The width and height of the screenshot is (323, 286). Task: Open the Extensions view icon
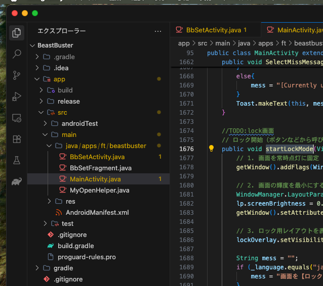(17, 139)
